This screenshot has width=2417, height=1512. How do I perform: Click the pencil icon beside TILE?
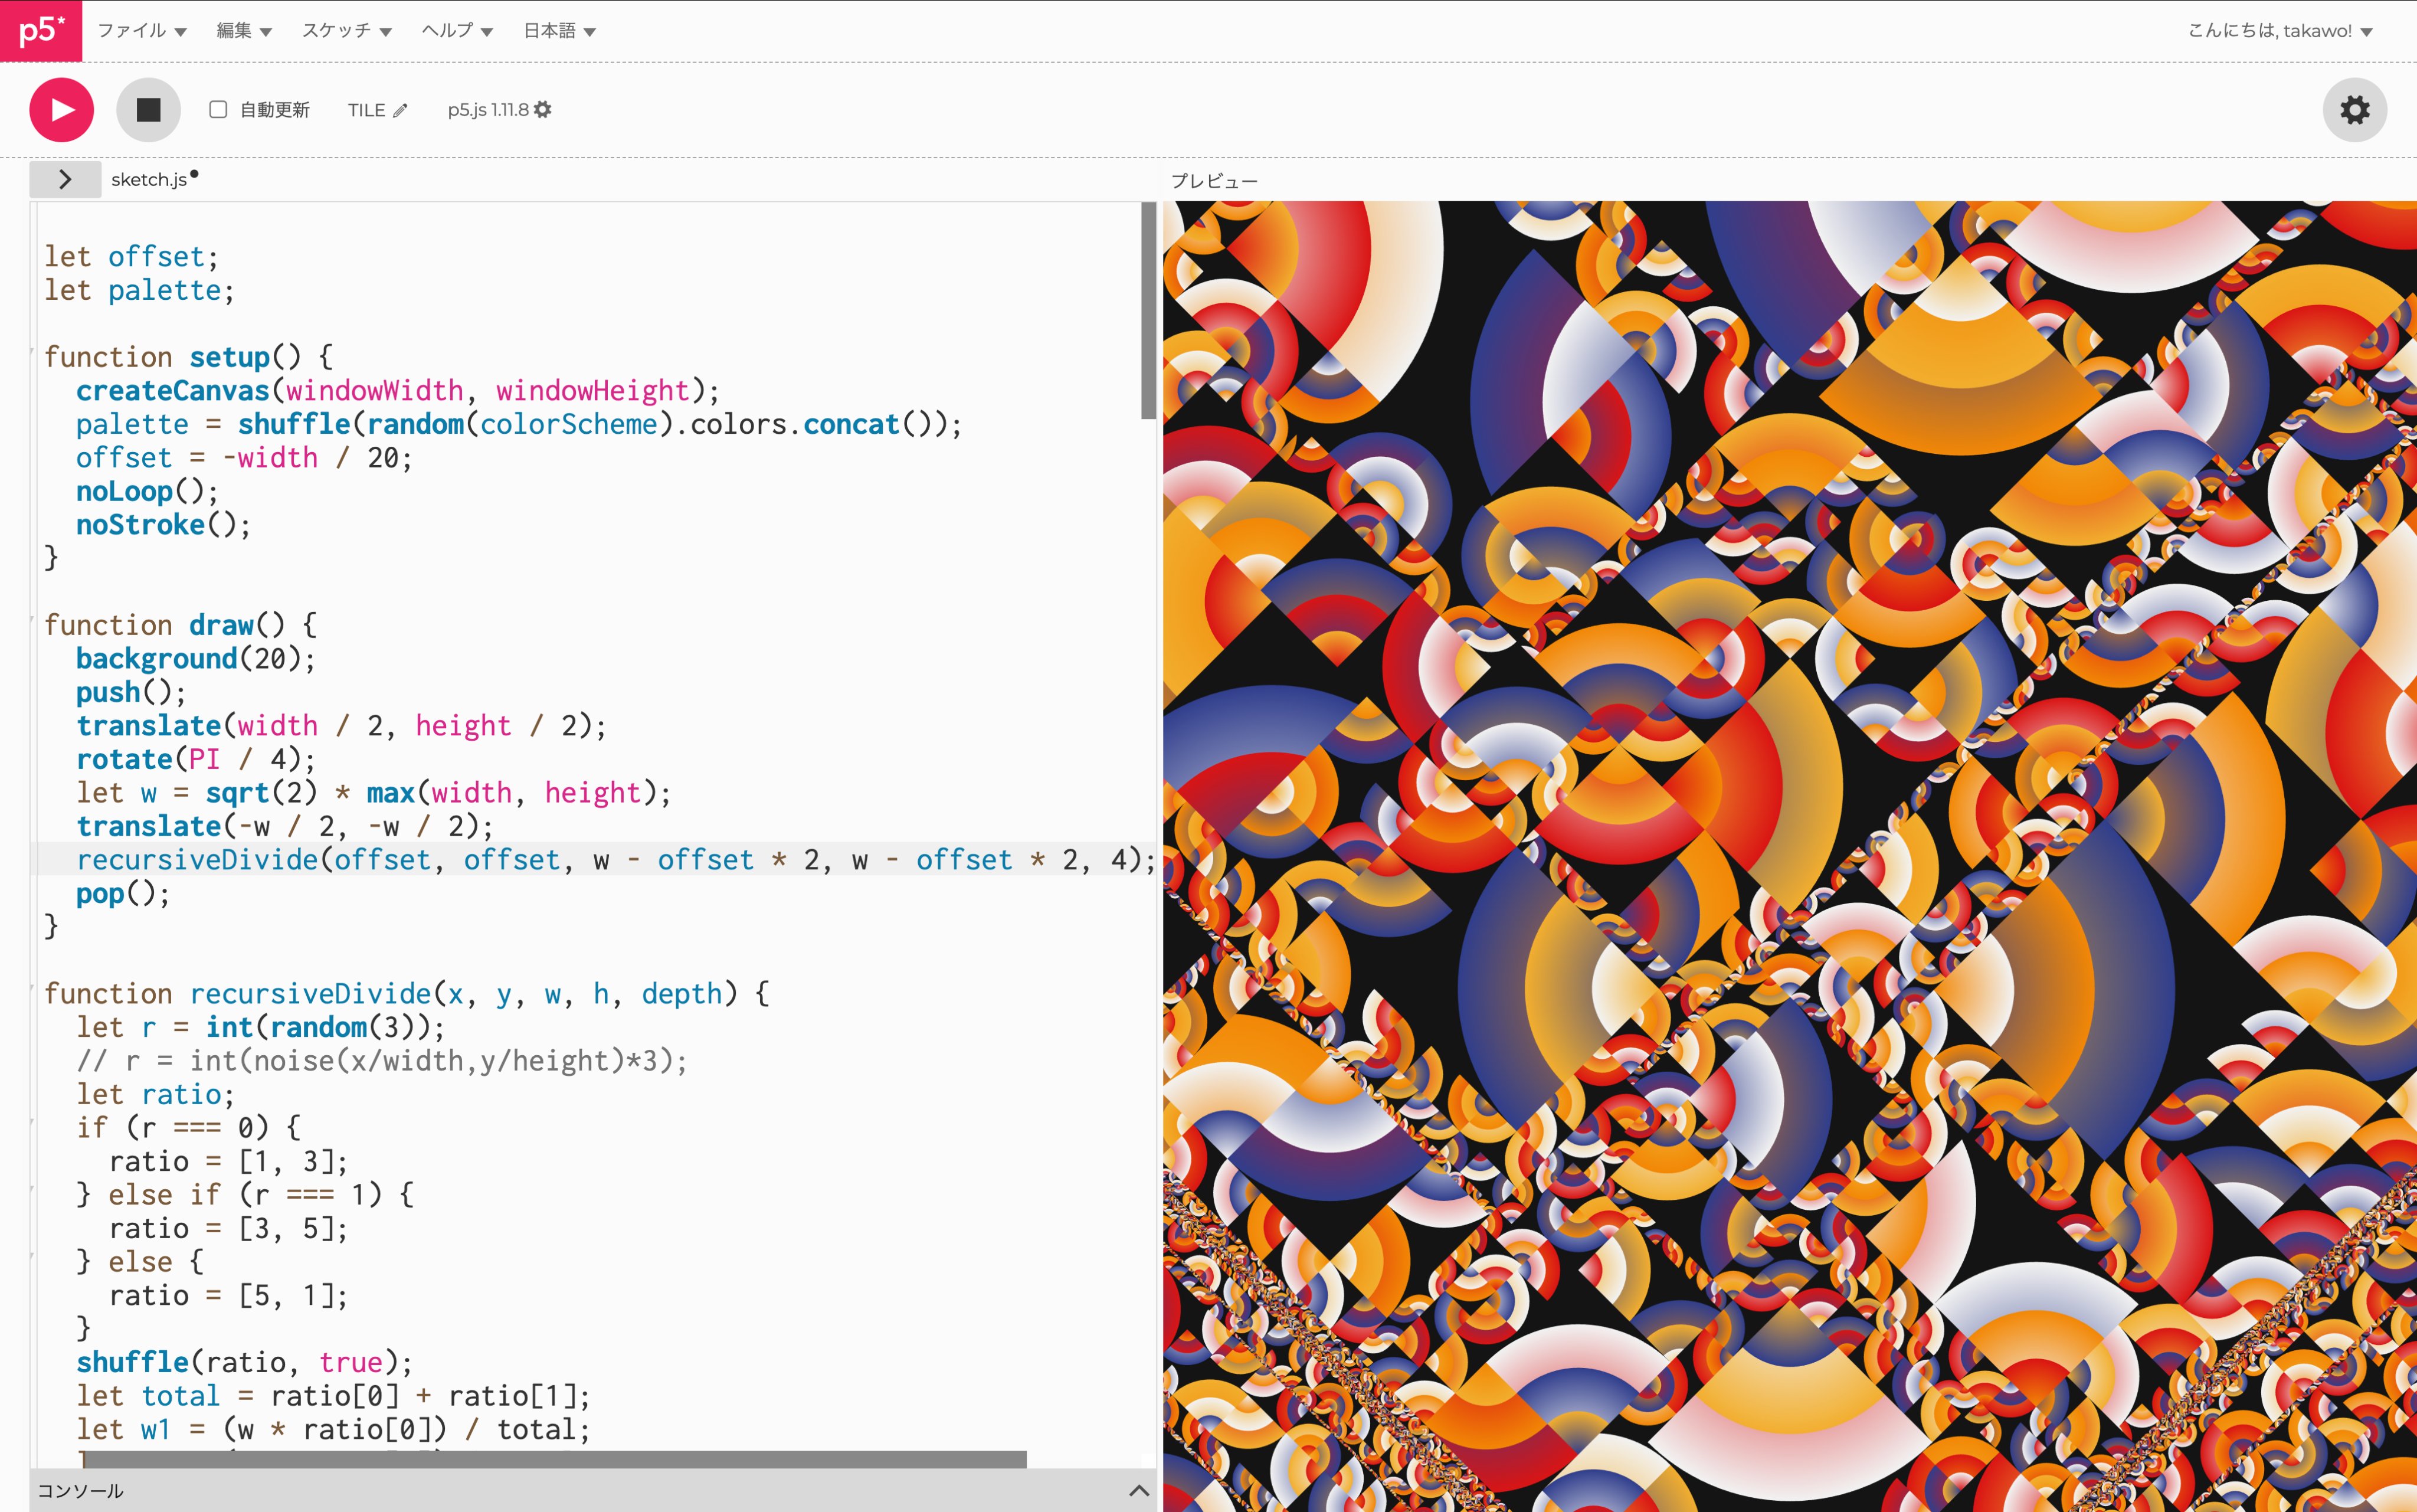point(400,111)
